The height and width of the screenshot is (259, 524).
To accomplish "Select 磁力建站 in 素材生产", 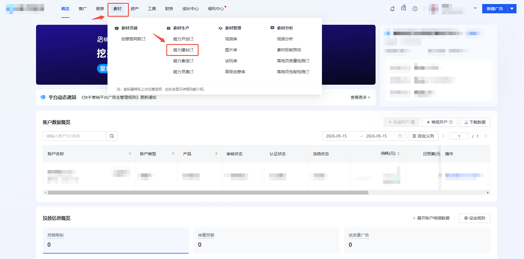I will (183, 50).
